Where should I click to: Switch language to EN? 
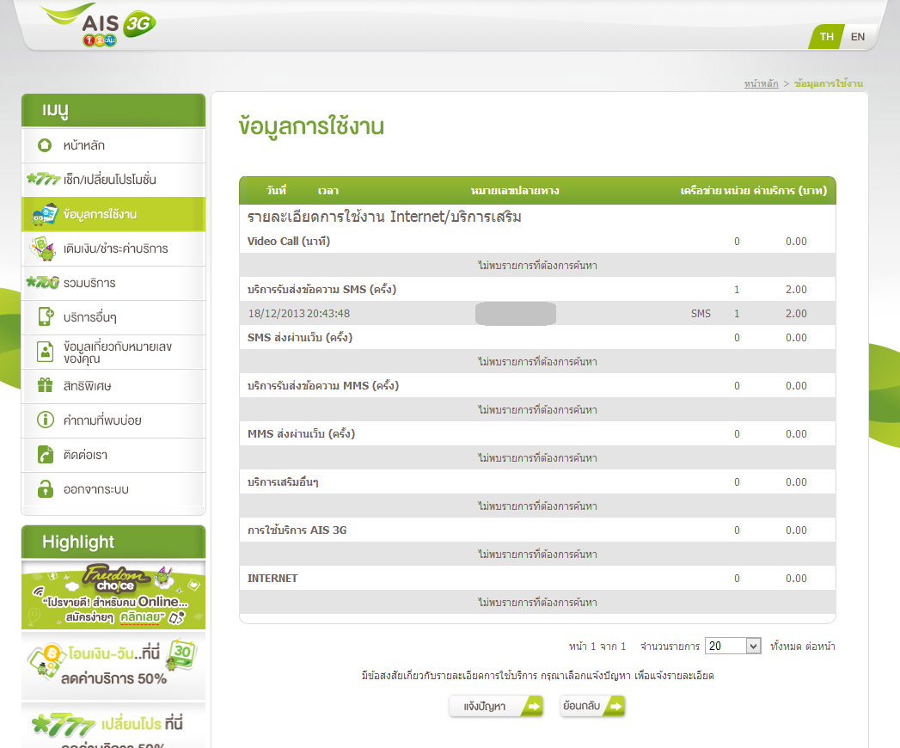point(858,37)
